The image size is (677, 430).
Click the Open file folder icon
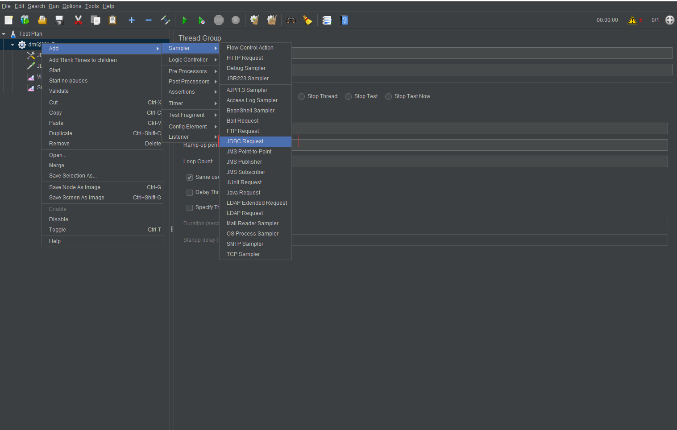click(x=42, y=20)
